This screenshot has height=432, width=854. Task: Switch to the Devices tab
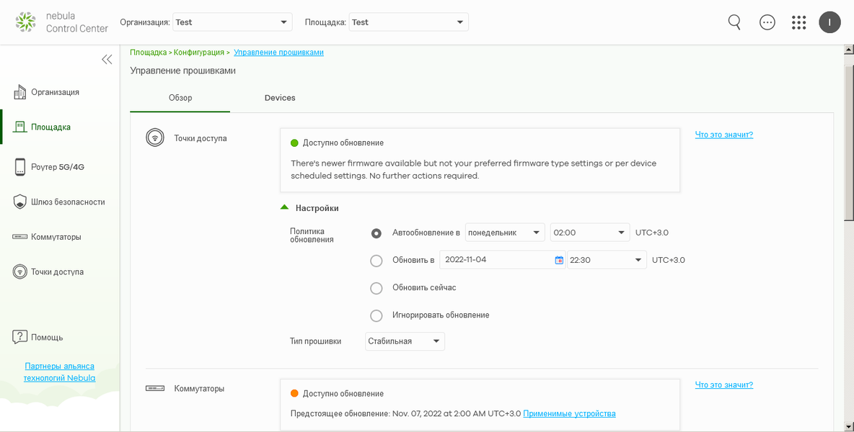pos(280,98)
